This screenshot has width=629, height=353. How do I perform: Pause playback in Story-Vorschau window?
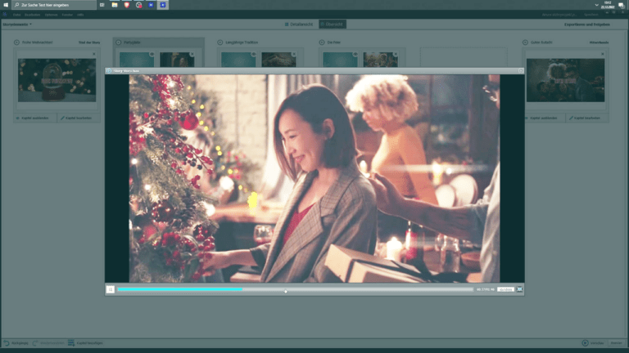pyautogui.click(x=111, y=289)
